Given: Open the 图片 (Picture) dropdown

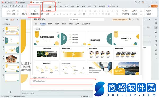Looking at the screenshot, I should (135, 11).
